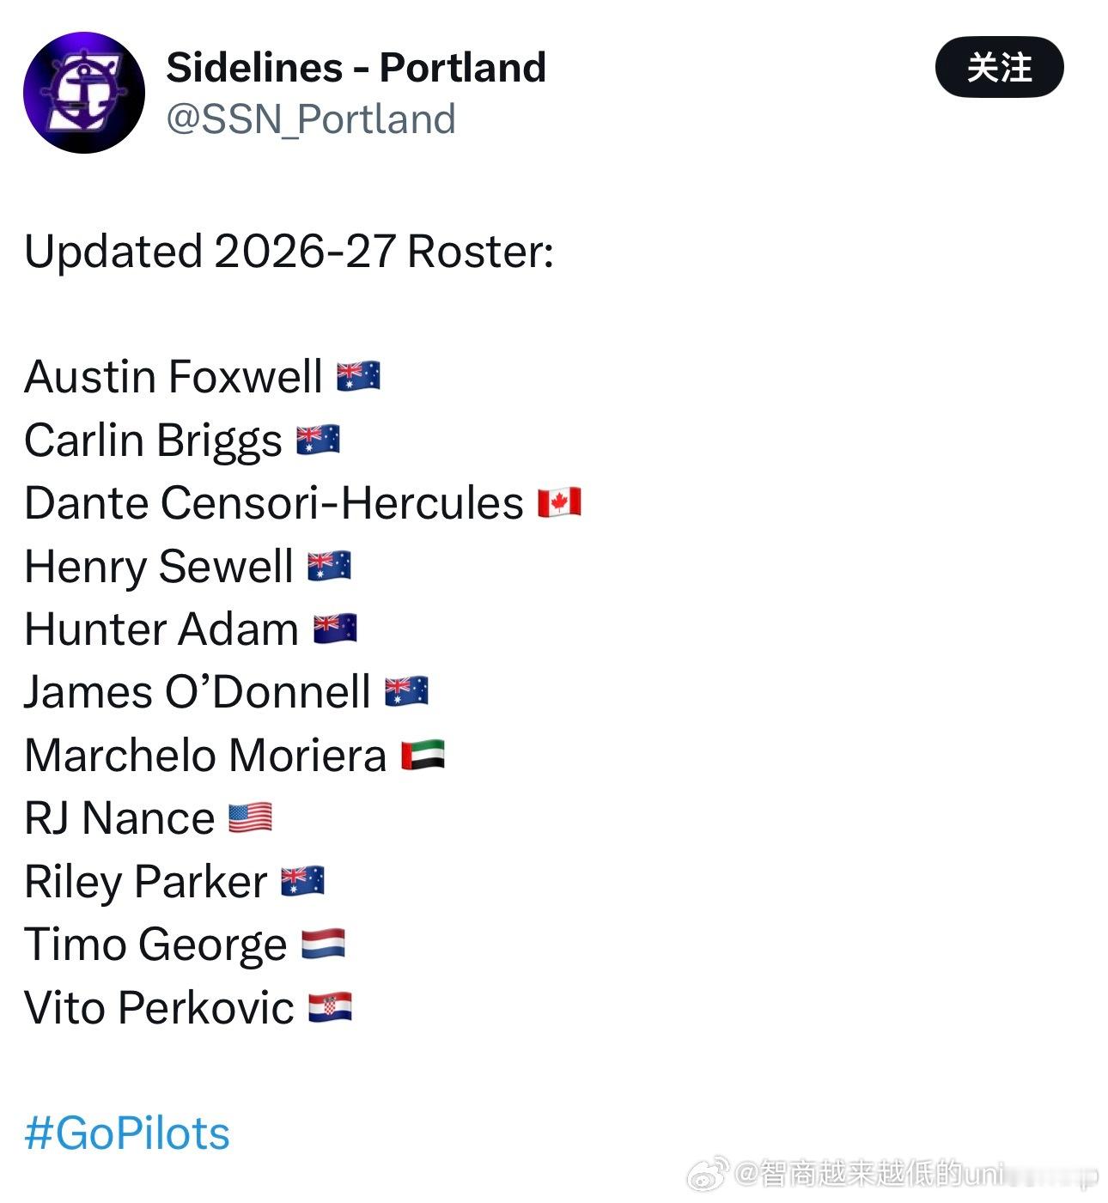Click the US flag beside RJ Nance

point(250,817)
